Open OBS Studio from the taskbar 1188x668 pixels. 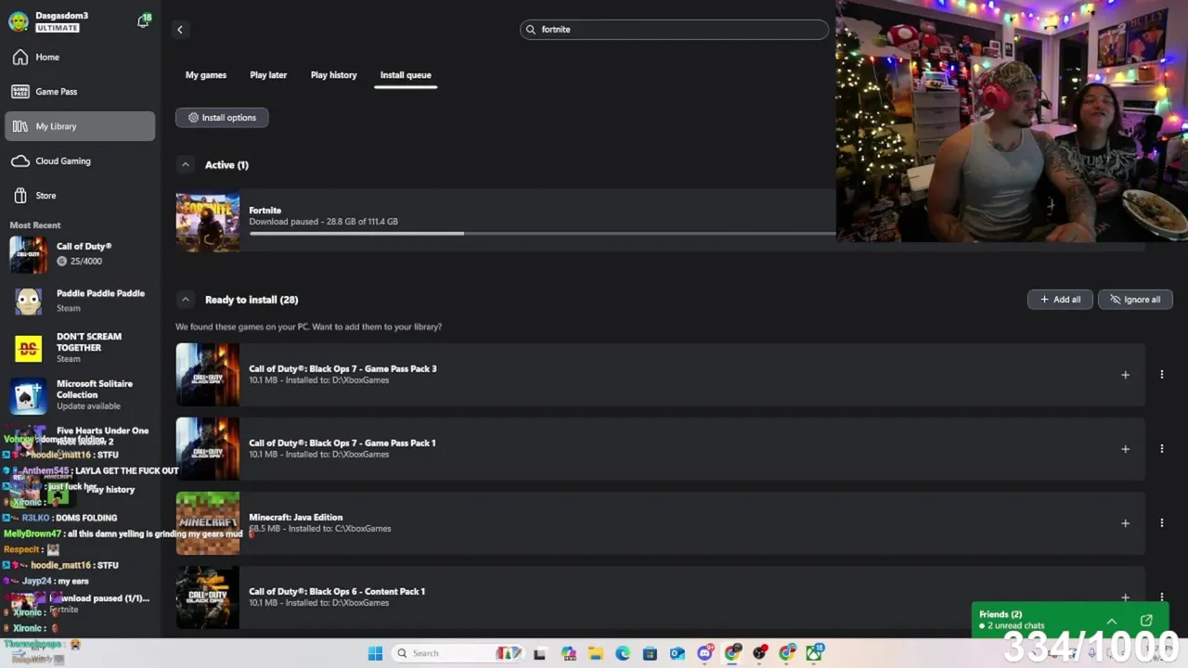point(760,653)
